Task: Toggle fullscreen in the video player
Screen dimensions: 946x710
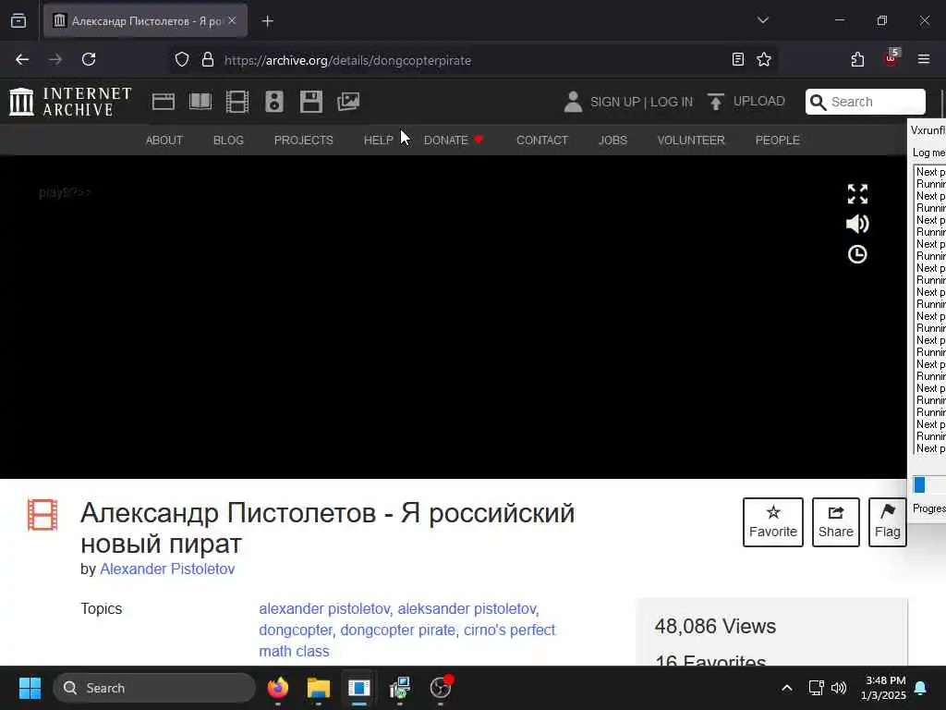Action: coord(857,194)
